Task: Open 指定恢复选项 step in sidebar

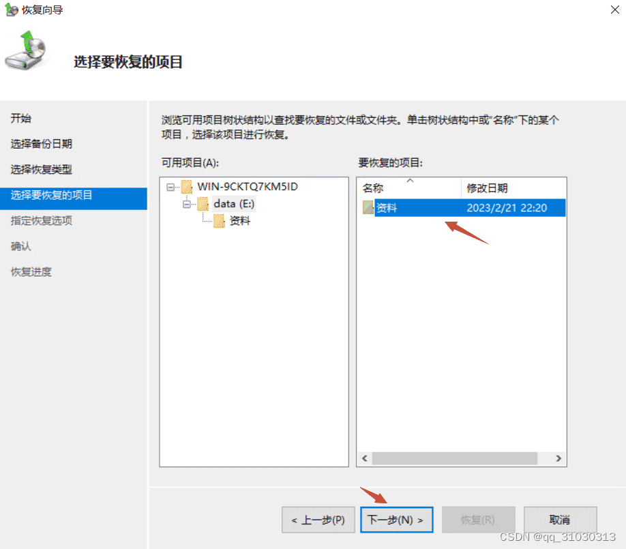Action: pyautogui.click(x=41, y=220)
